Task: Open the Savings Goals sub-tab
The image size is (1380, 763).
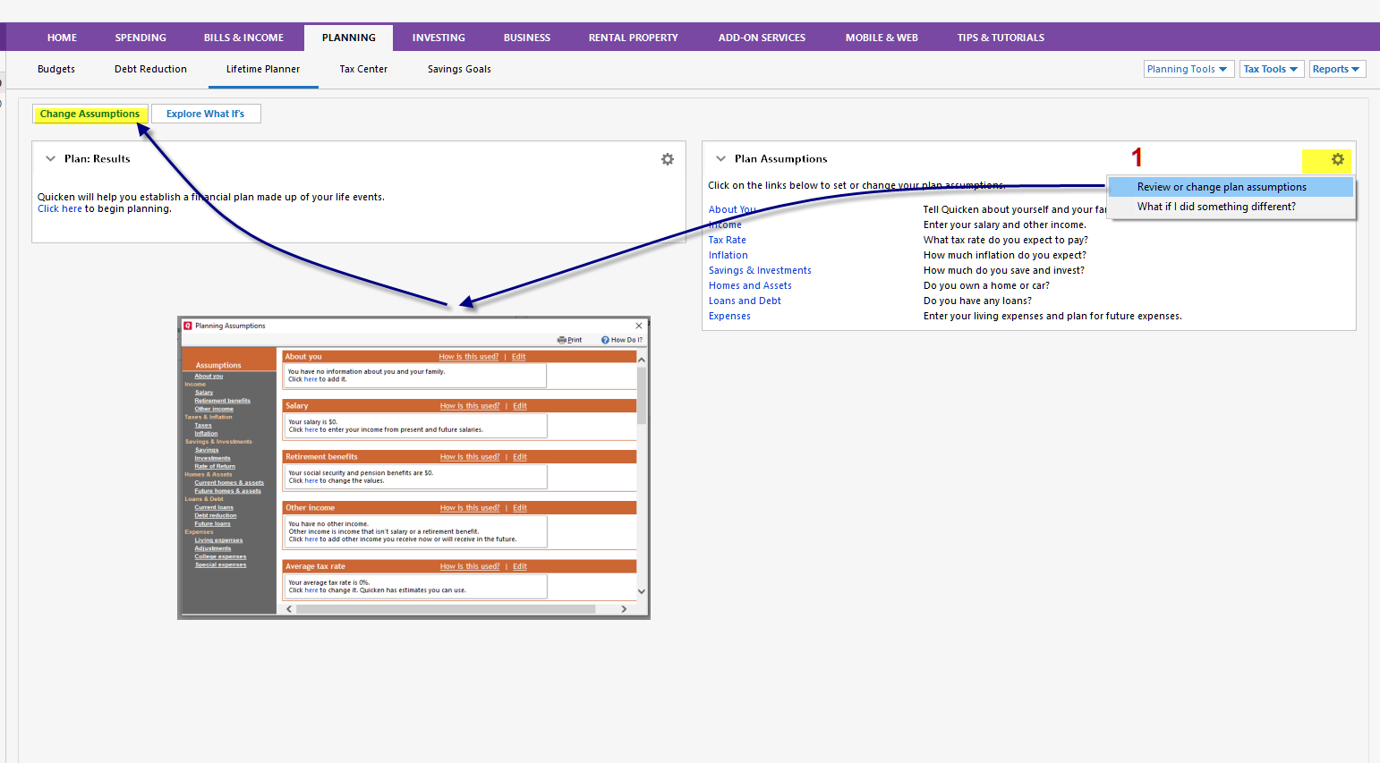Action: 459,69
